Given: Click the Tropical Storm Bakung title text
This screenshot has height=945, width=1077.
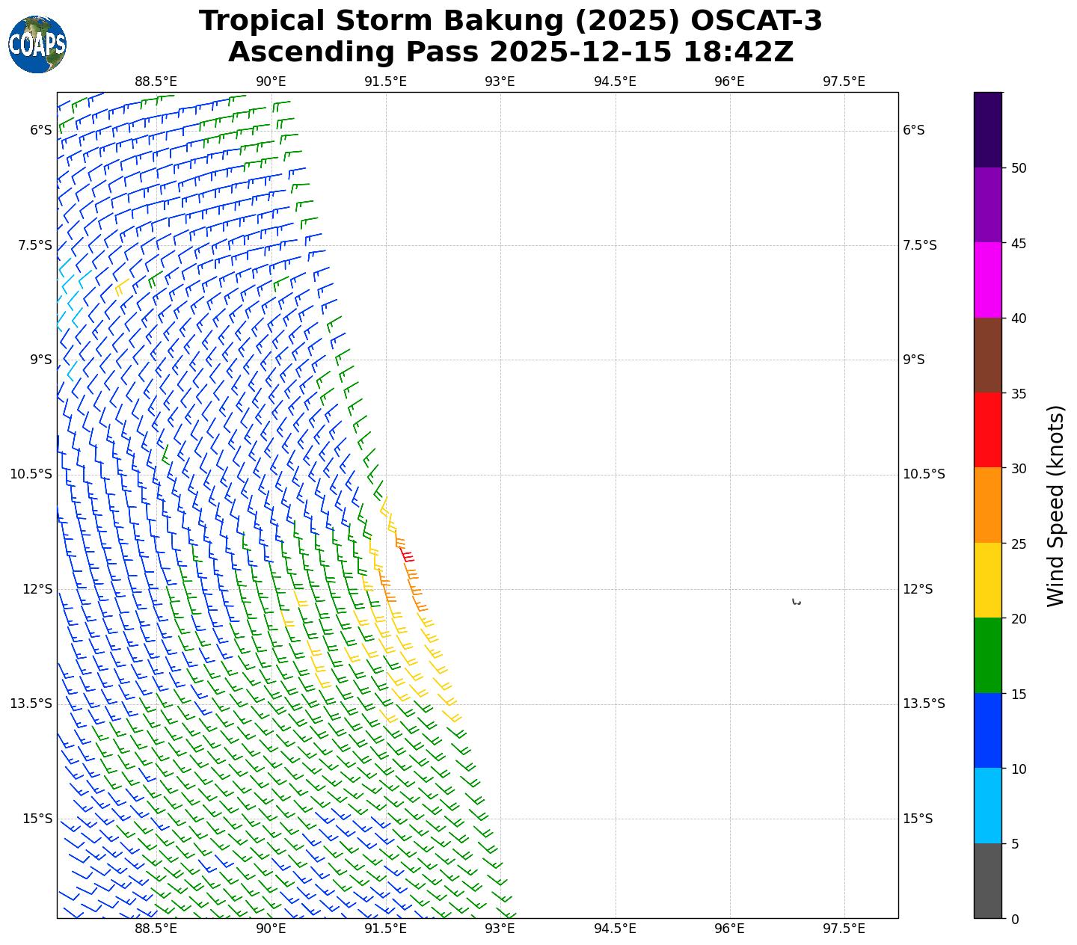Looking at the screenshot, I should pyautogui.click(x=510, y=21).
